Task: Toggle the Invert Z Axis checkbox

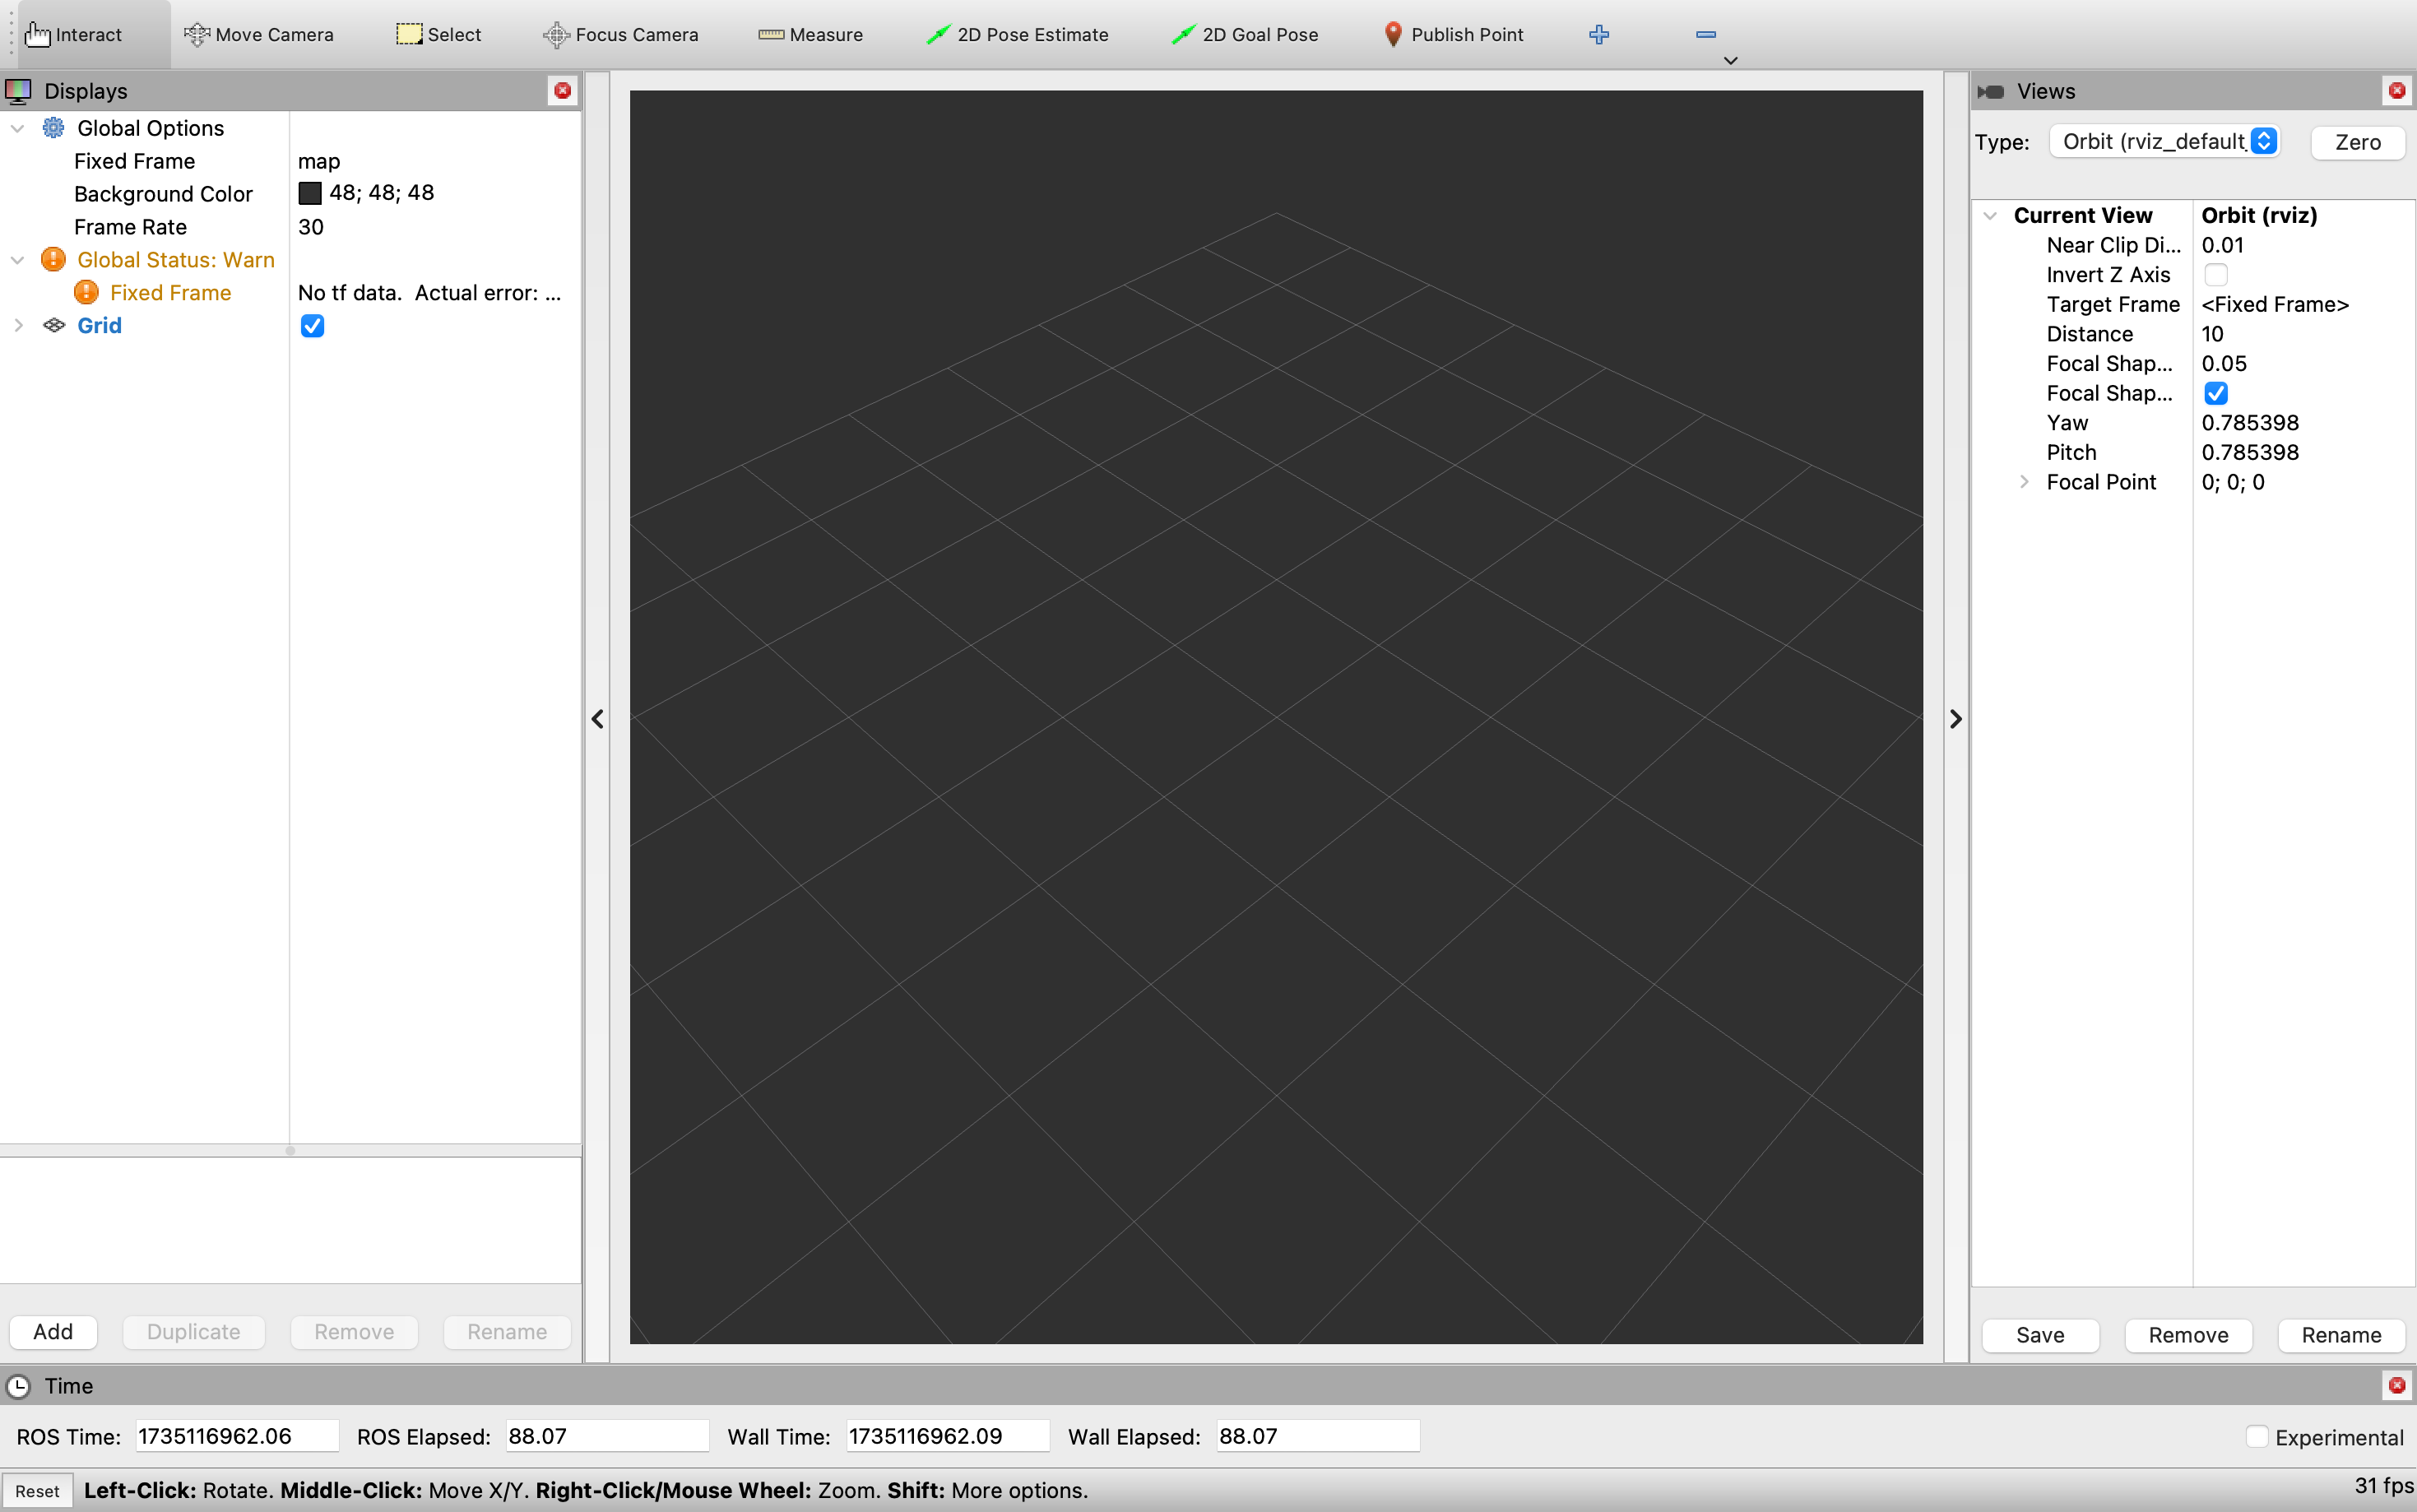Action: (2216, 275)
